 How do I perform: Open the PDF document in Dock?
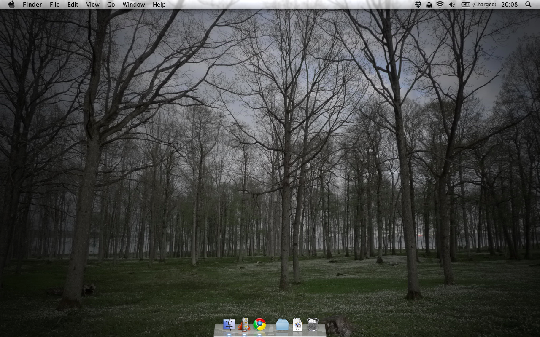pyautogui.click(x=297, y=324)
